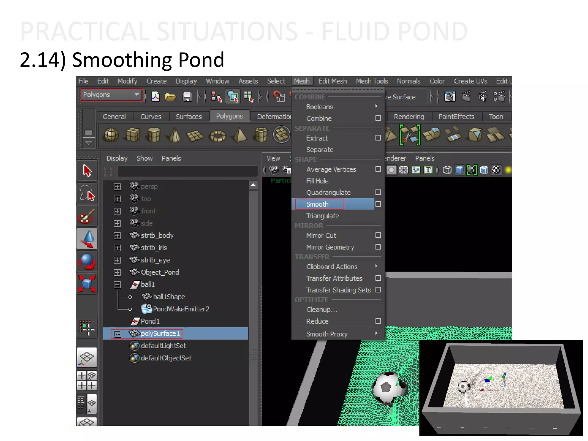588x441 pixels.
Task: Activate the Select tool arrow
Action: pos(87,171)
